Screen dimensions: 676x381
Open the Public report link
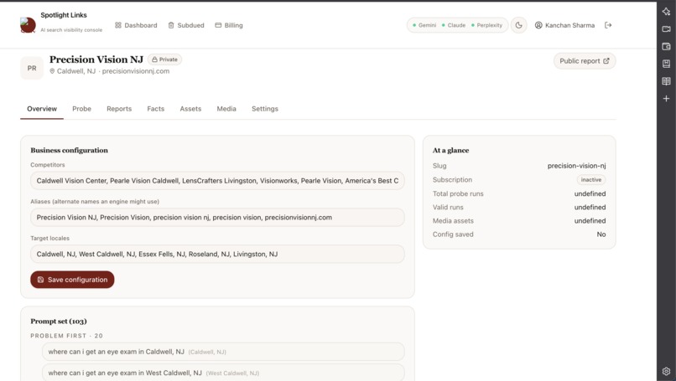coord(585,61)
